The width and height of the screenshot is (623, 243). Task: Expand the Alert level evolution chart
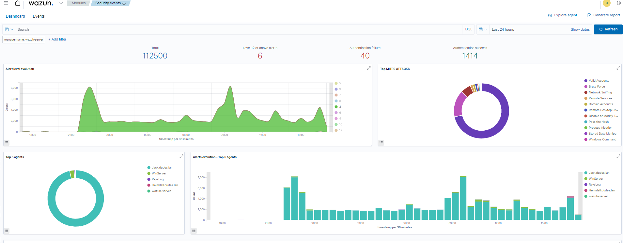pyautogui.click(x=368, y=68)
